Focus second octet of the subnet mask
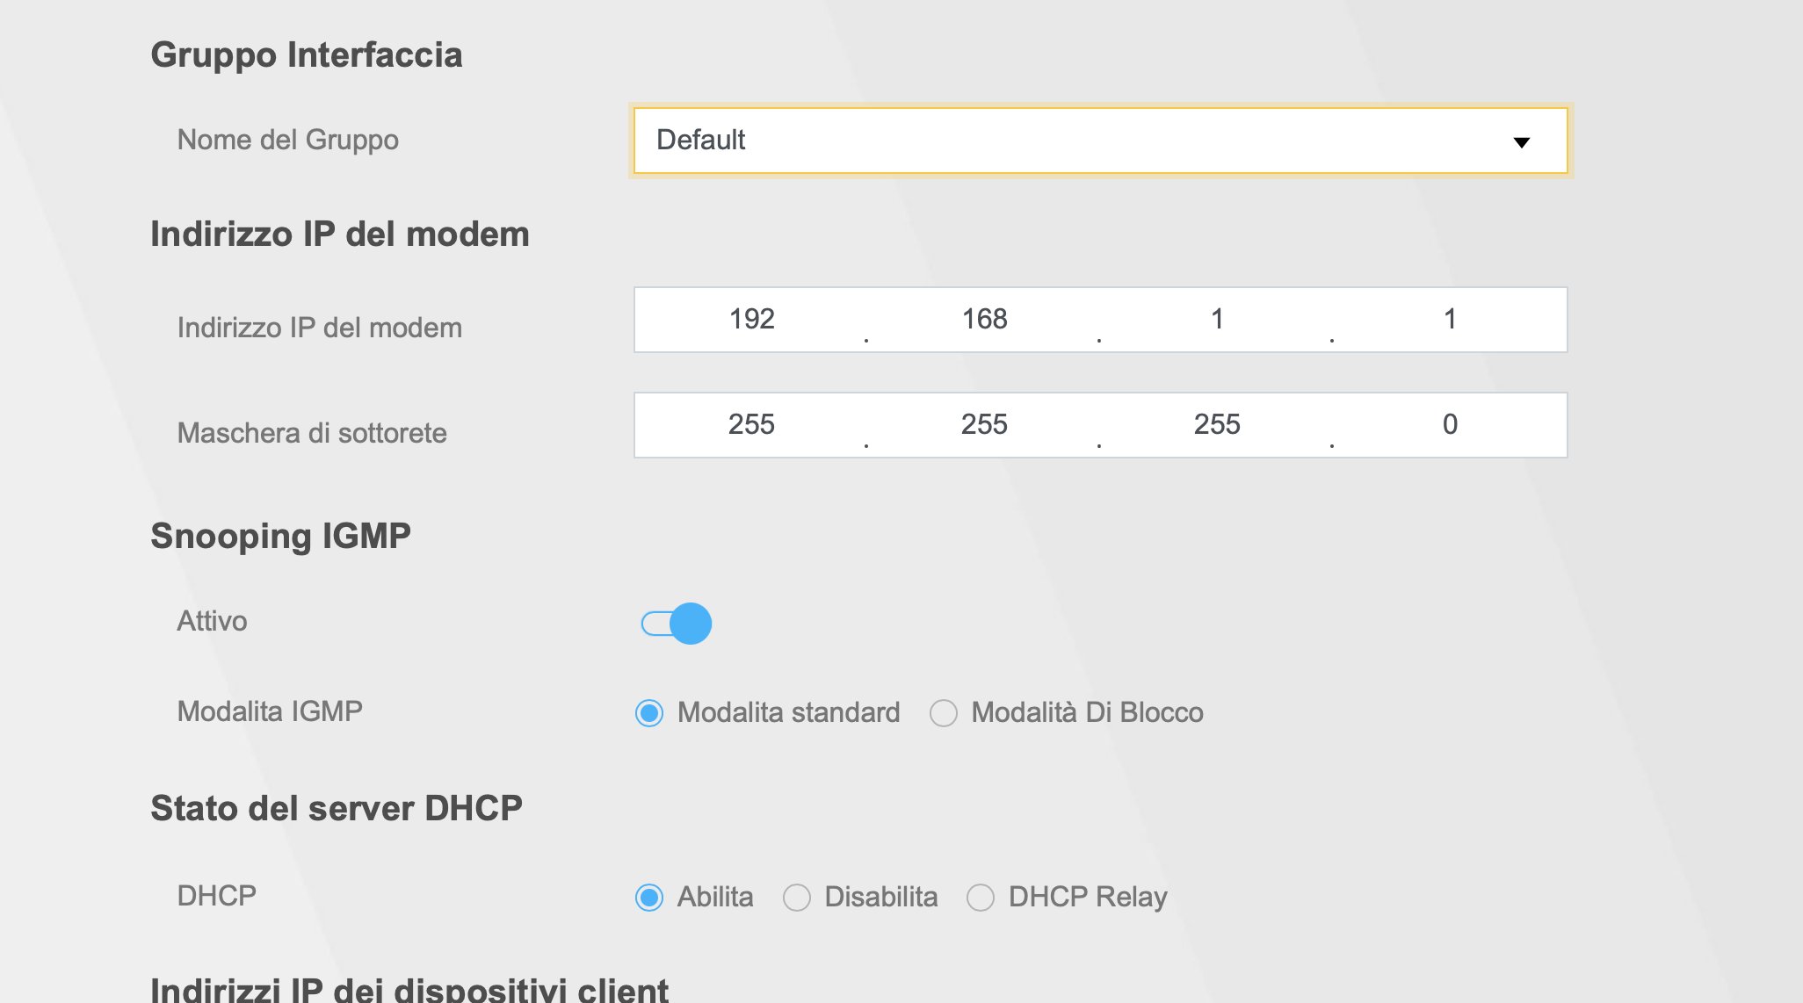 [x=984, y=425]
